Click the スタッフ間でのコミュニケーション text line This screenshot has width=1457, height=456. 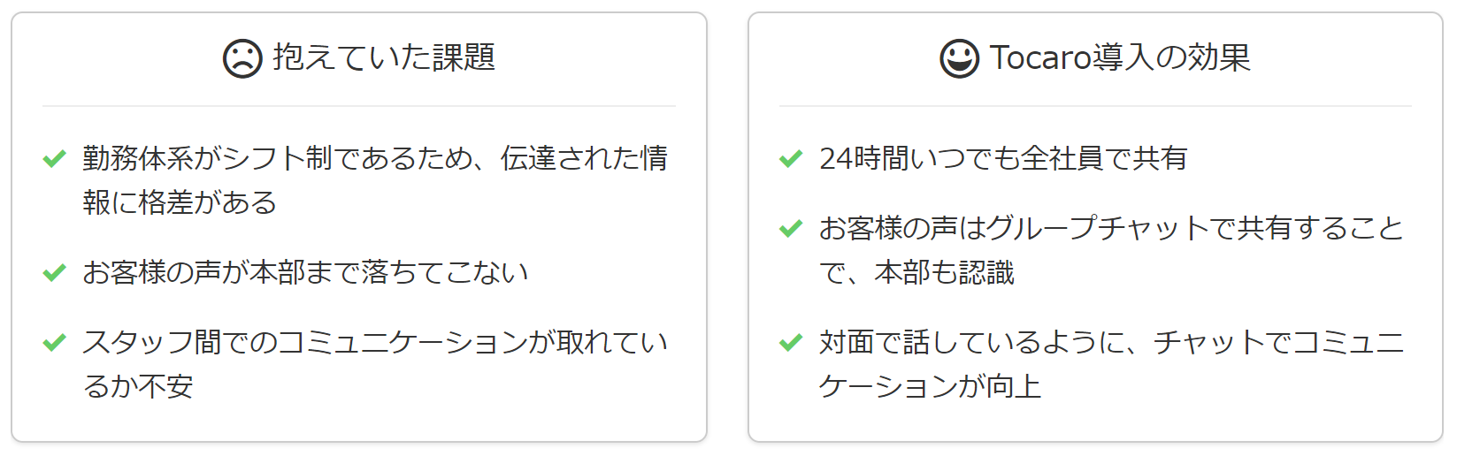[375, 342]
